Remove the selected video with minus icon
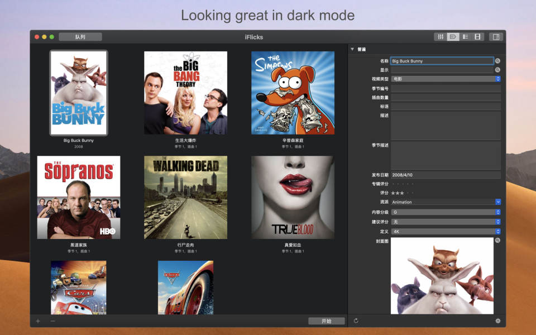This screenshot has height=335, width=536. 52,321
